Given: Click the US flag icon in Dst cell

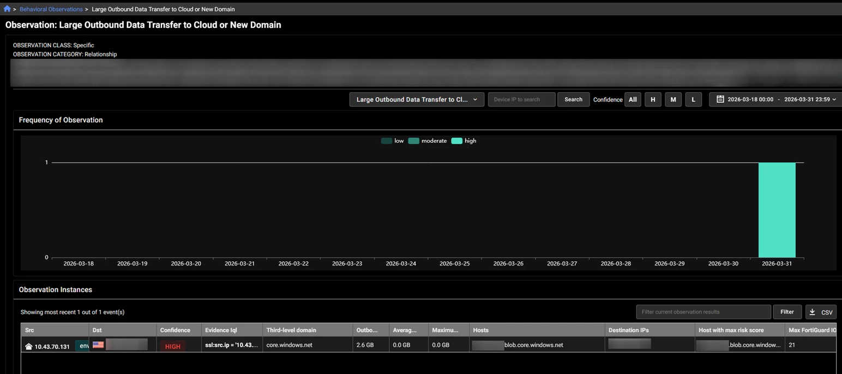Looking at the screenshot, I should [98, 345].
